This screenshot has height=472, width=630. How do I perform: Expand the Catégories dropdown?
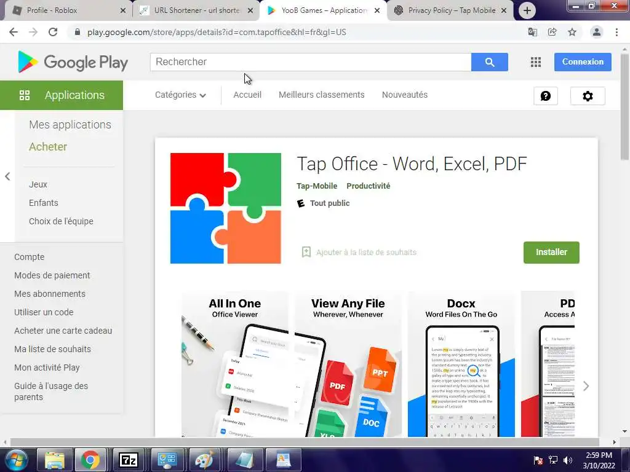[x=180, y=95]
